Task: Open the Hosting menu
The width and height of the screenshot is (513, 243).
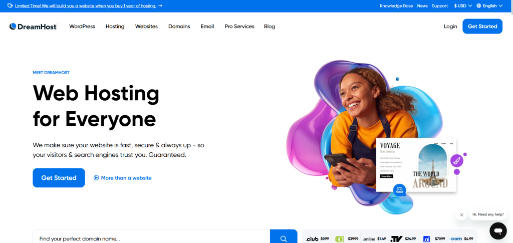Action: [115, 27]
